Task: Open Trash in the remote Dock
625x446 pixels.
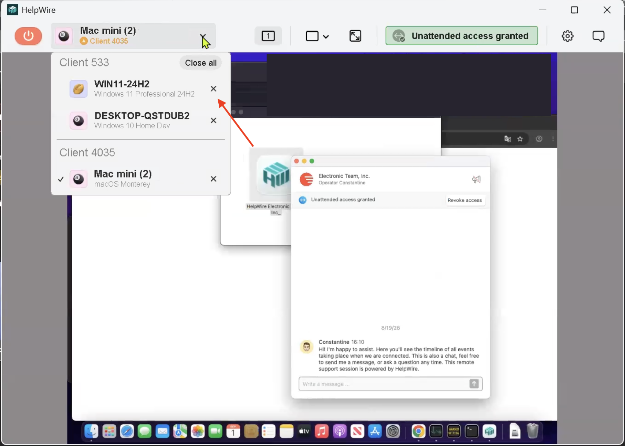Action: click(533, 431)
